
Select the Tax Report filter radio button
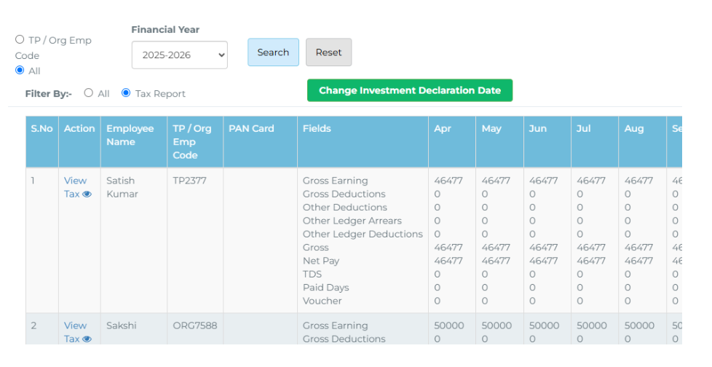coord(126,93)
